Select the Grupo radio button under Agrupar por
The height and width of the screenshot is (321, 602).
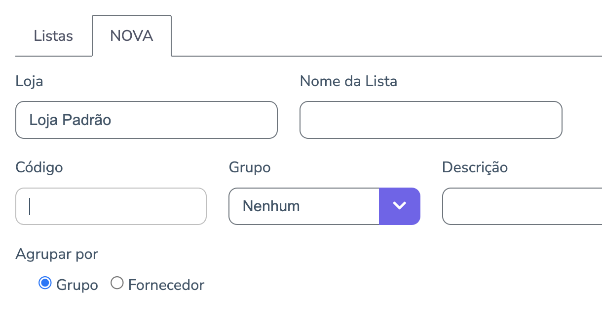(x=45, y=284)
